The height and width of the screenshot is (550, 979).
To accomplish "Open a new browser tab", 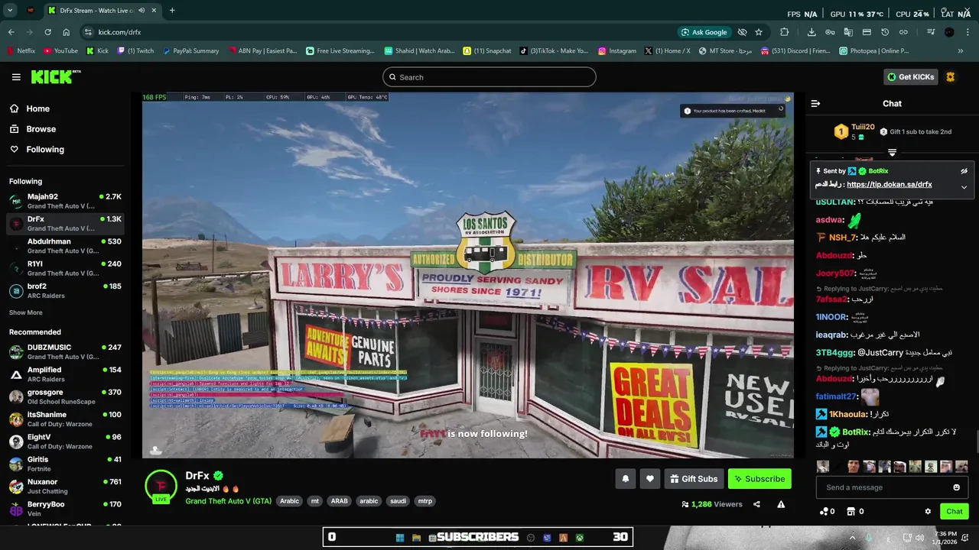I will (172, 11).
